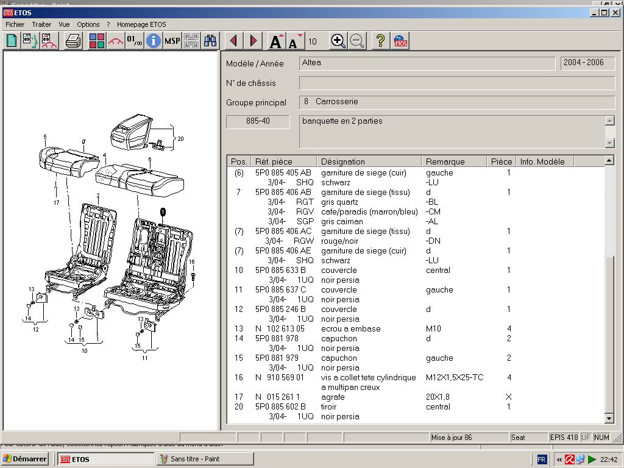The height and width of the screenshot is (468, 624).
Task: Open the Fichier menu
Action: point(15,24)
